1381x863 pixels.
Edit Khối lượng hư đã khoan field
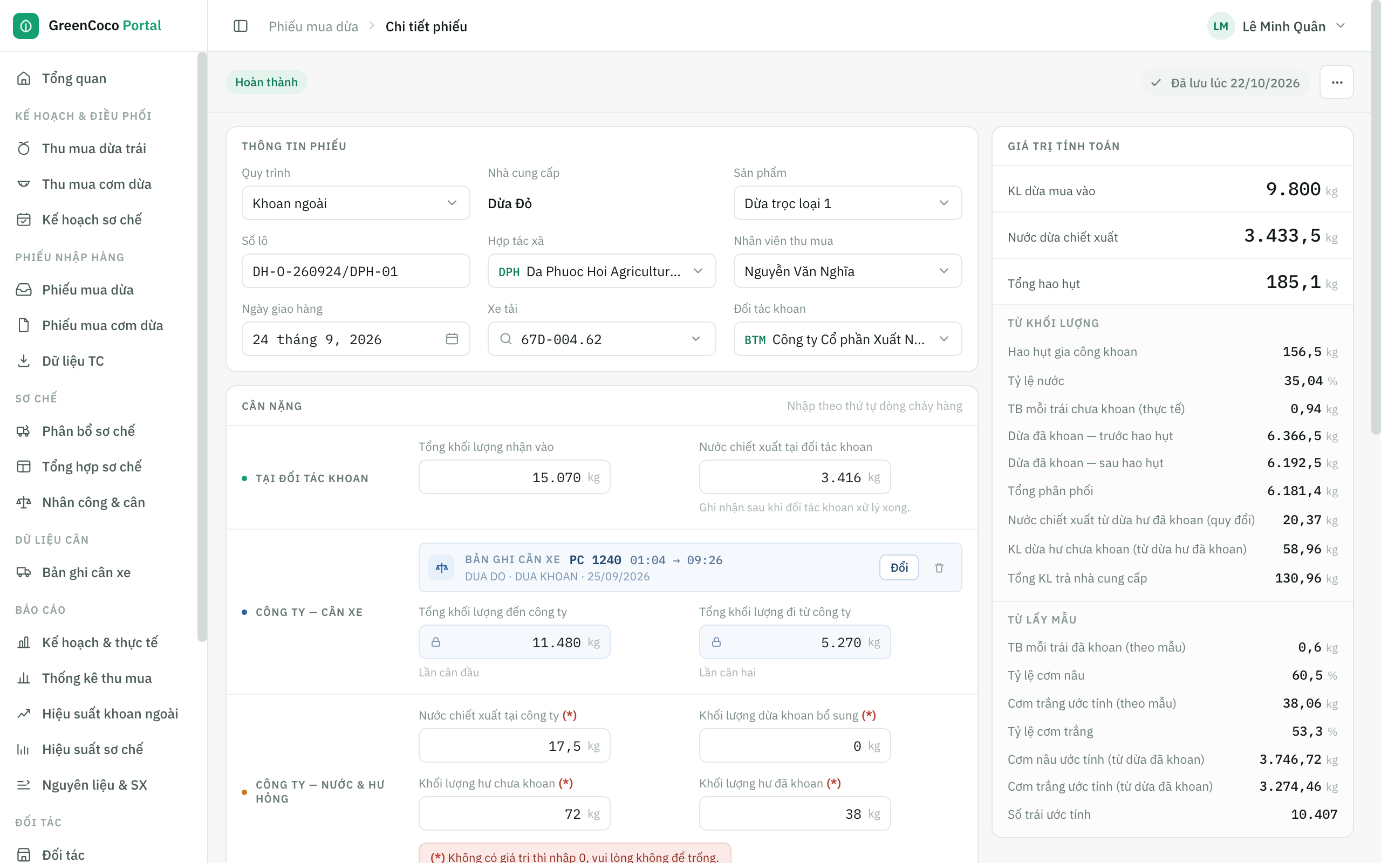pos(795,813)
